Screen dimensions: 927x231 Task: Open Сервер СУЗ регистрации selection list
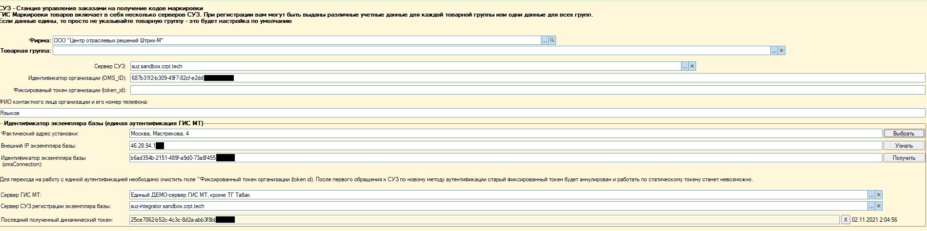[871, 206]
